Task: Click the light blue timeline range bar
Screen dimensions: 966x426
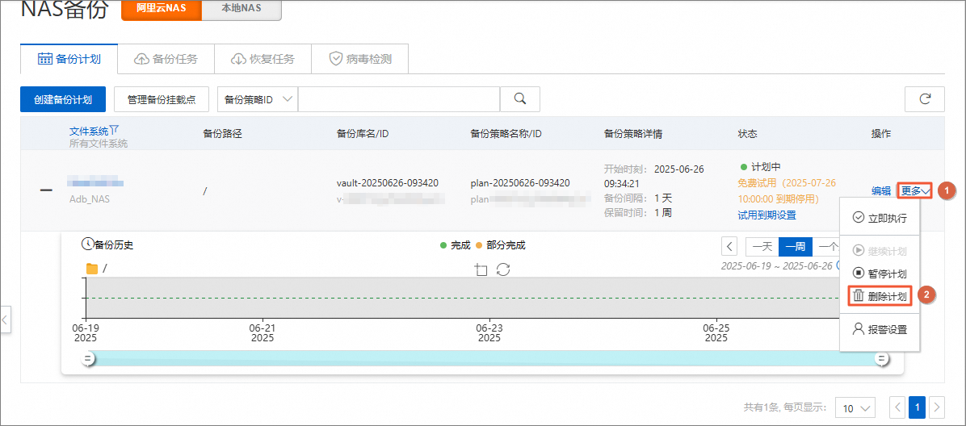Action: pyautogui.click(x=485, y=358)
